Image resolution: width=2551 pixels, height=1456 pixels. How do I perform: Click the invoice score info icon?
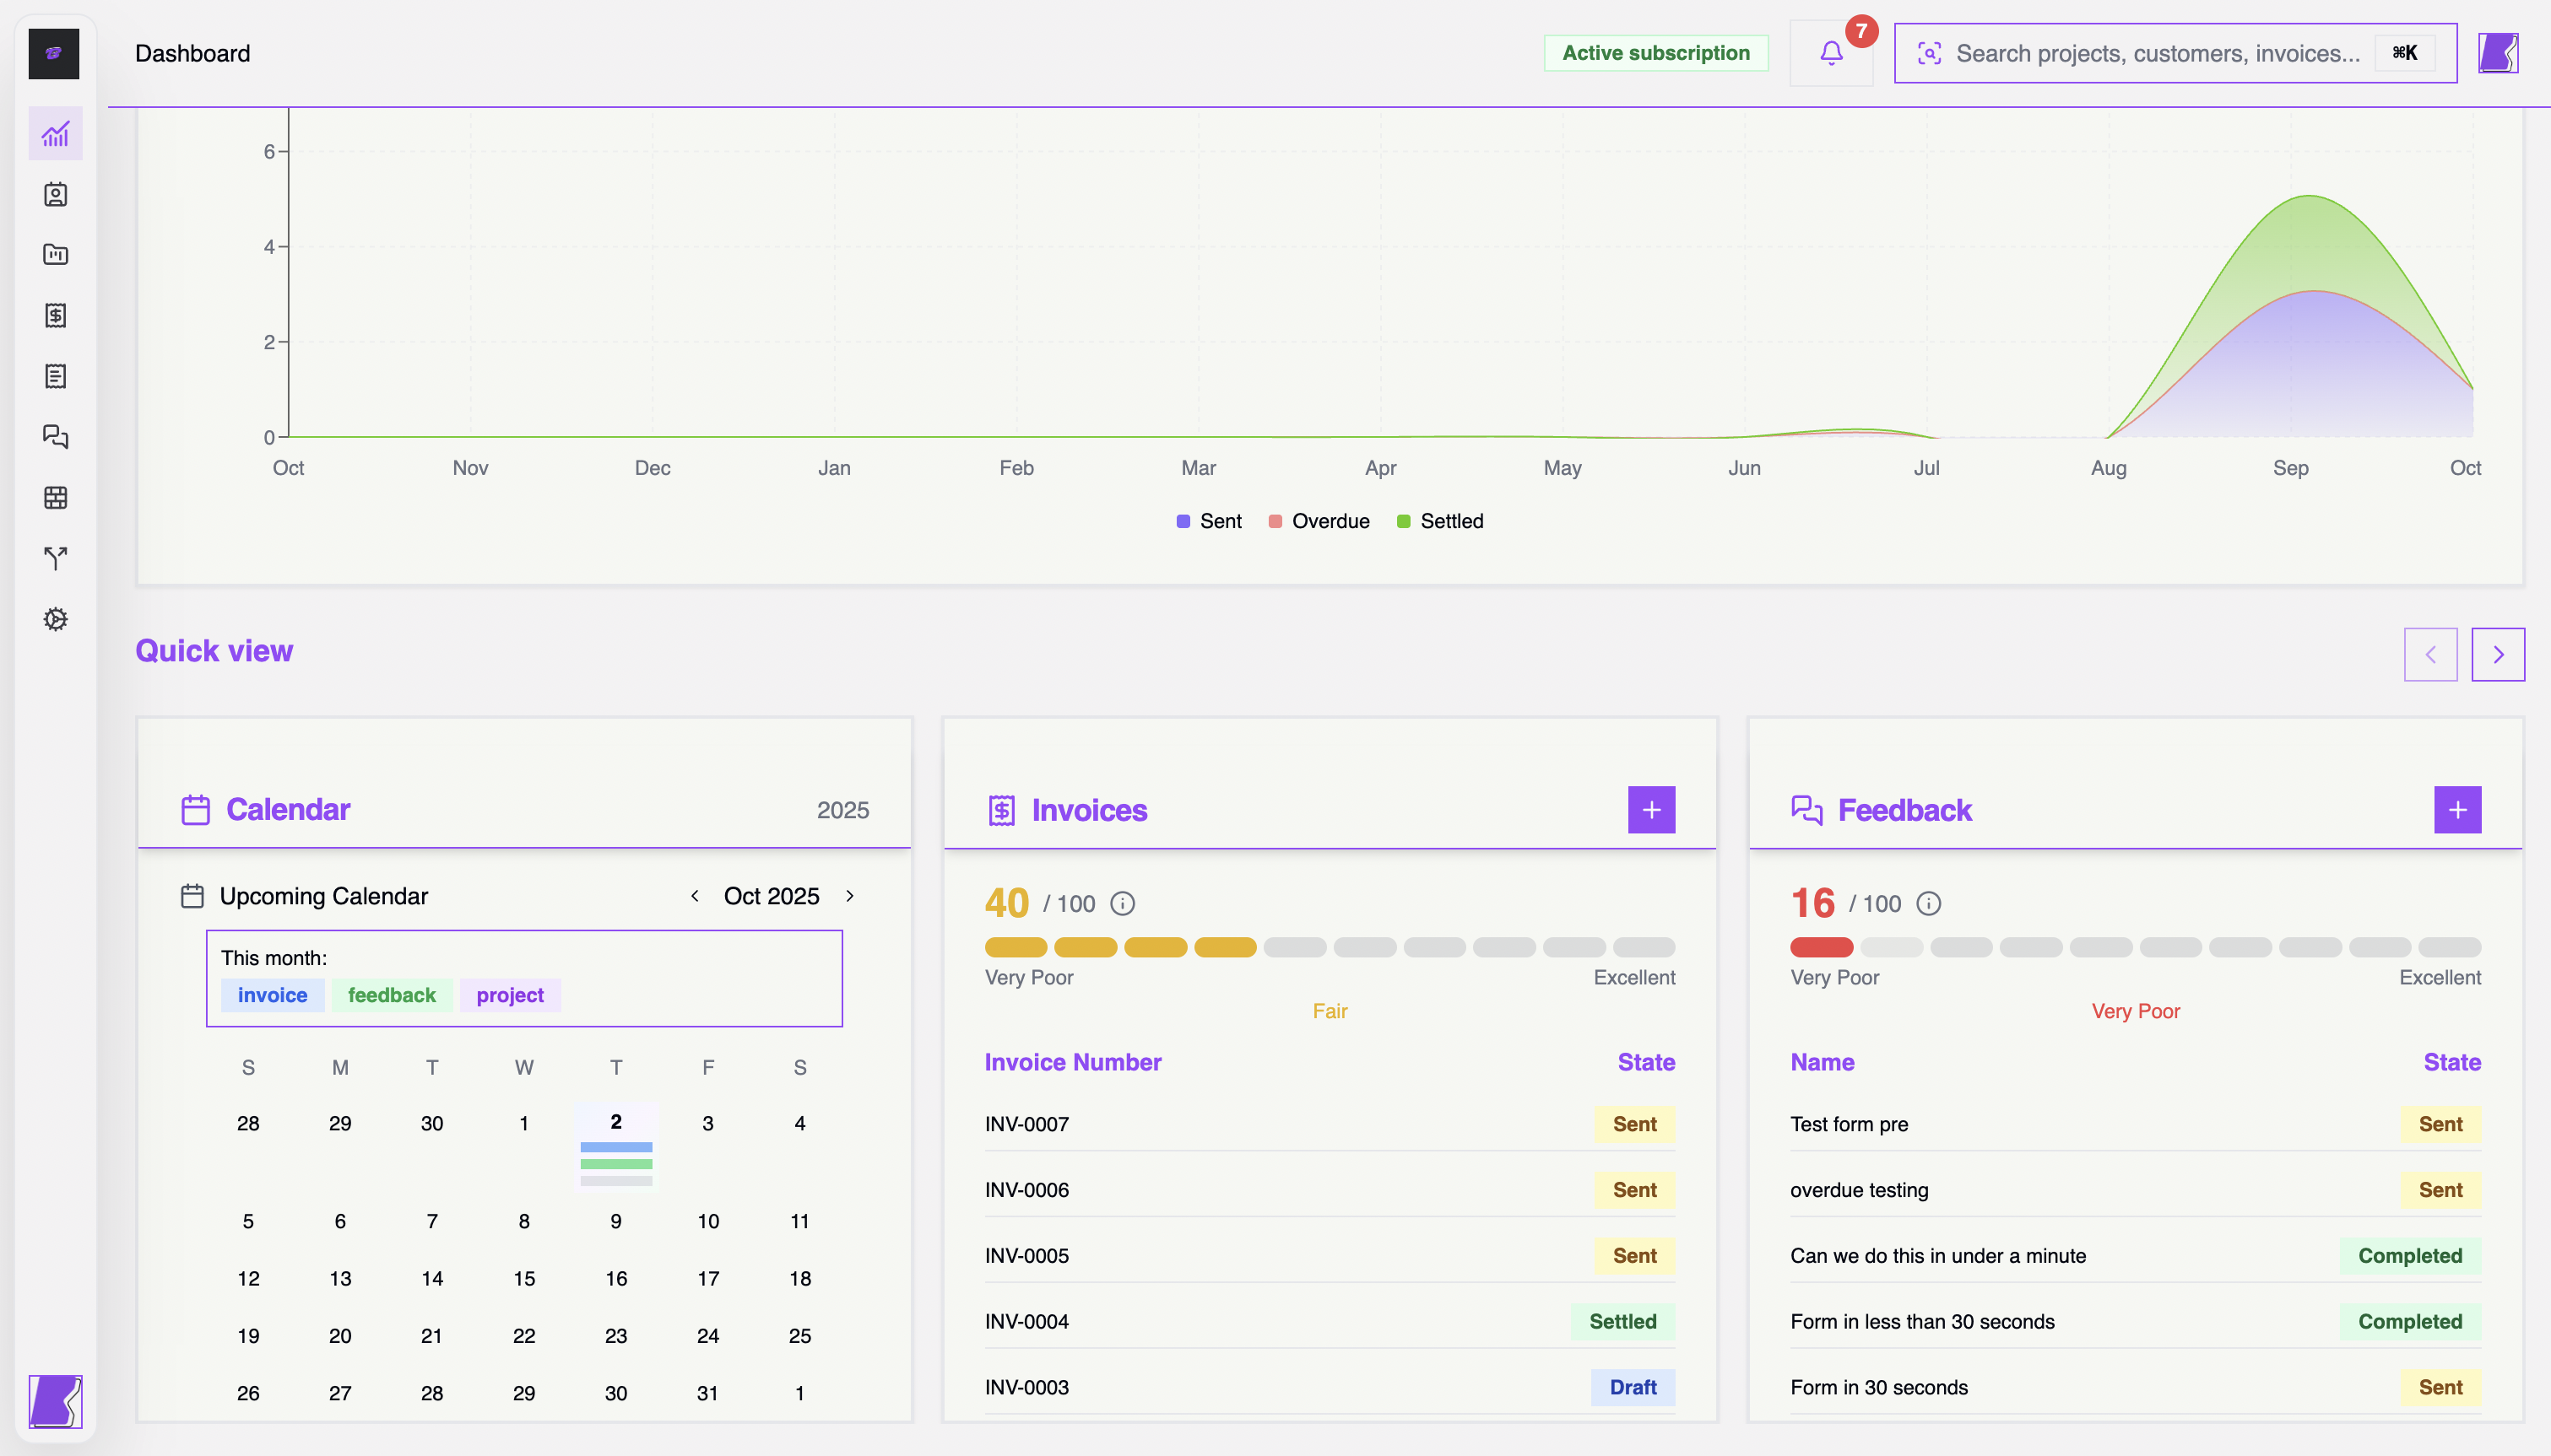pyautogui.click(x=1123, y=904)
